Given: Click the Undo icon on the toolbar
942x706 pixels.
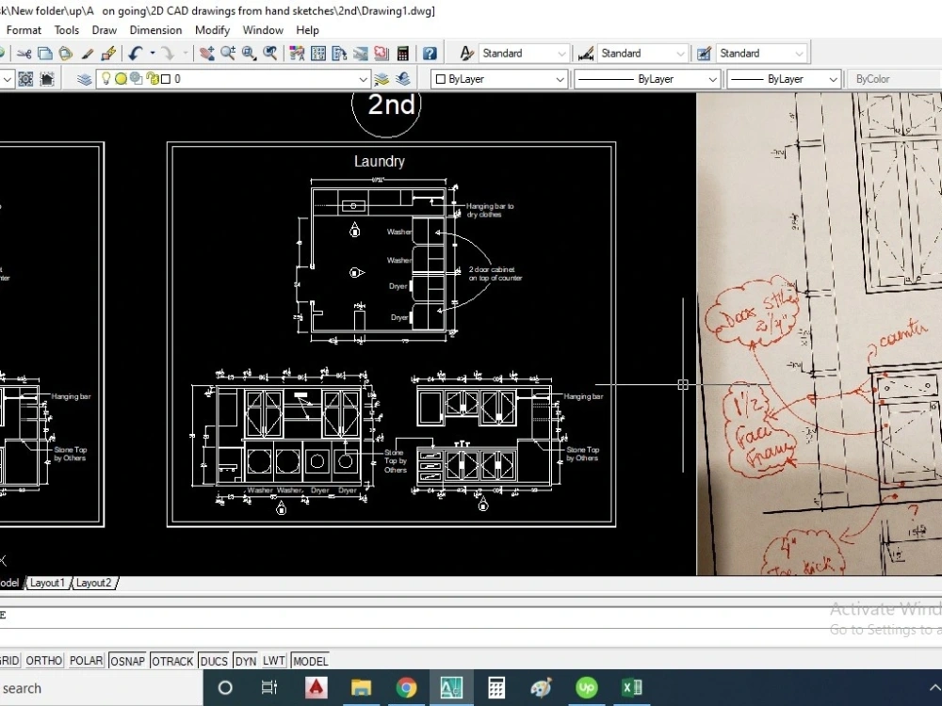Looking at the screenshot, I should (137, 54).
